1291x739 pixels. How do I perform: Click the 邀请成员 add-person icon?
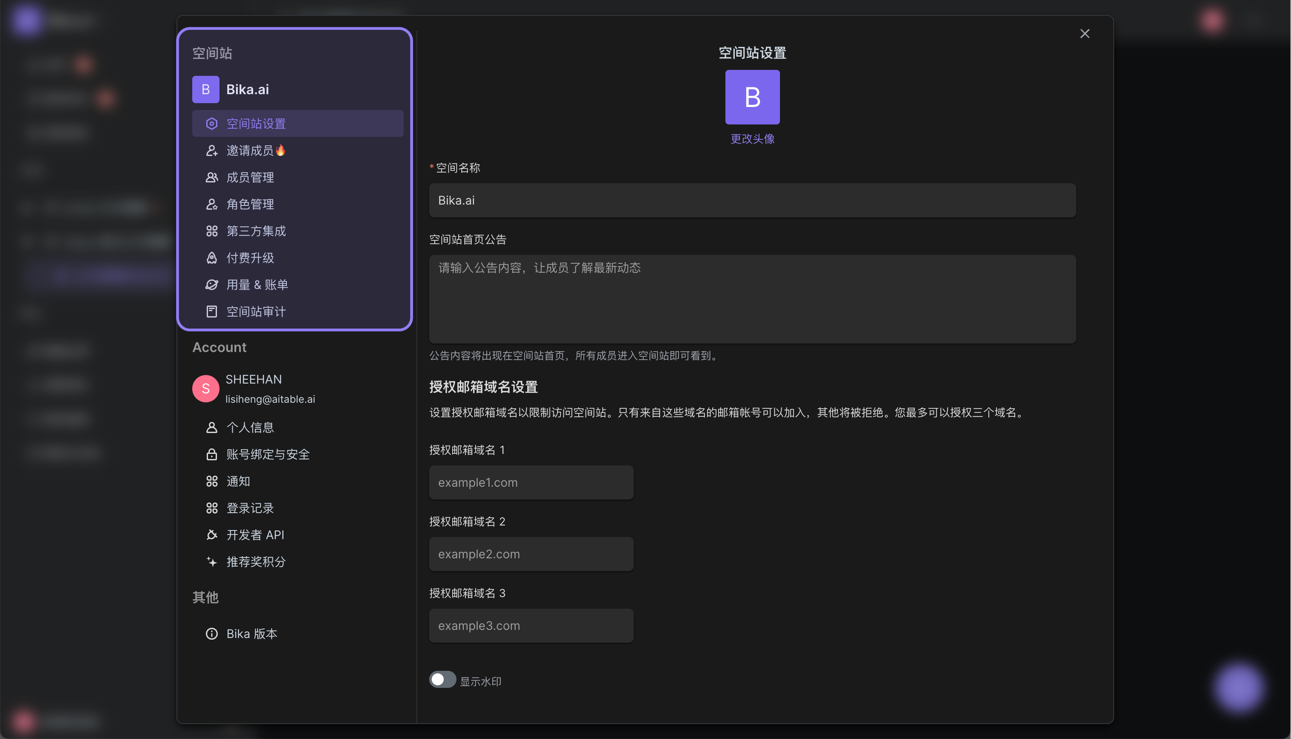pos(211,150)
